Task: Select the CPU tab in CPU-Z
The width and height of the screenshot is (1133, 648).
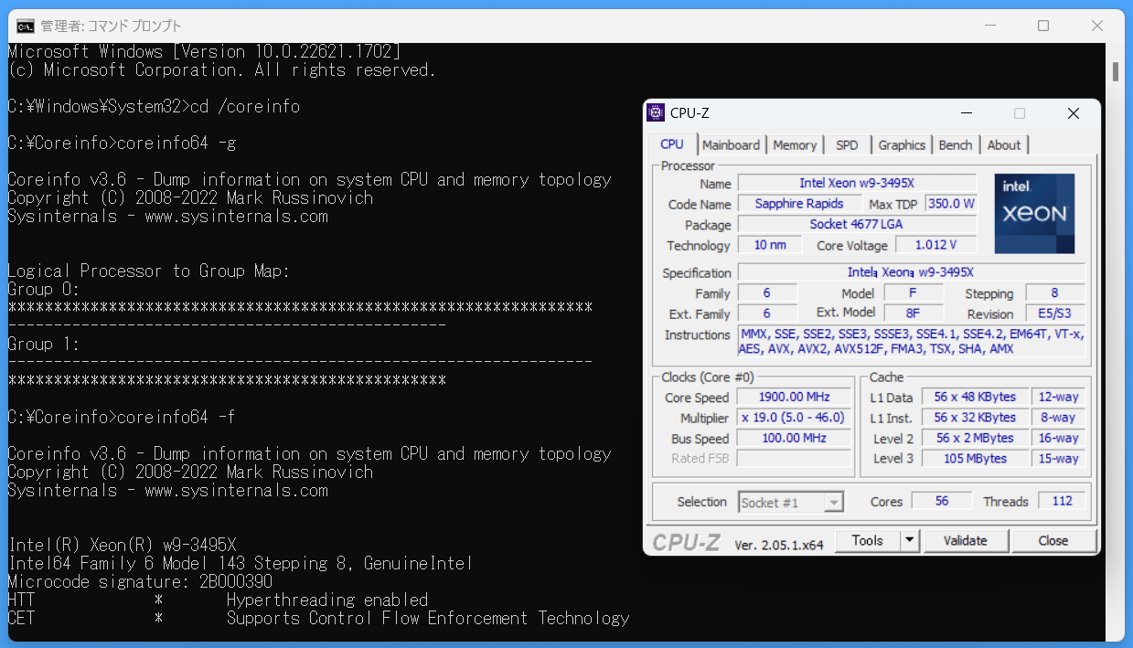Action: tap(672, 143)
